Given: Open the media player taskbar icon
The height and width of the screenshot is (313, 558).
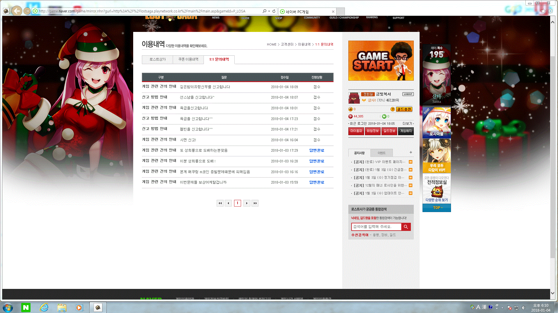Looking at the screenshot, I should (79, 307).
